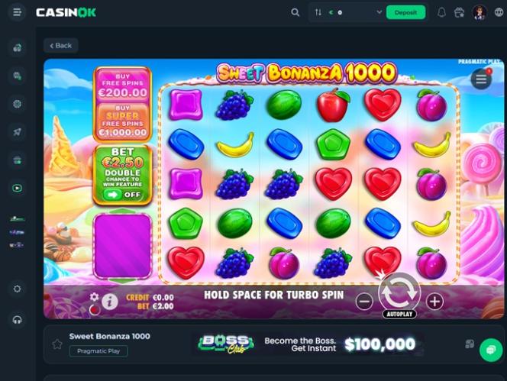This screenshot has width=507, height=381.
Task: Buy Free Spins for €200.00
Action: coord(122,85)
